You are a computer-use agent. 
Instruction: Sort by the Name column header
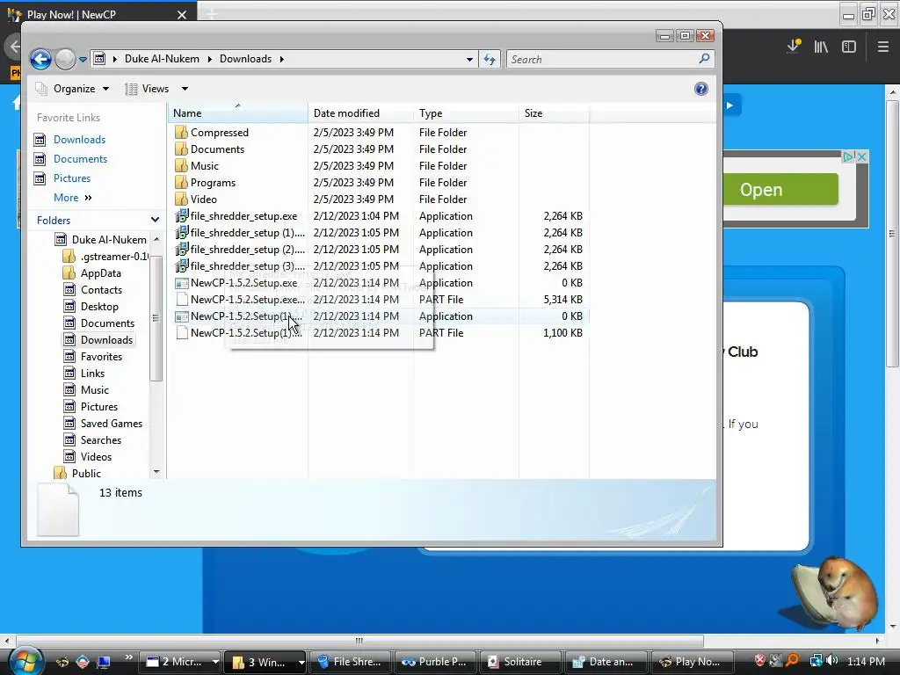(x=237, y=113)
